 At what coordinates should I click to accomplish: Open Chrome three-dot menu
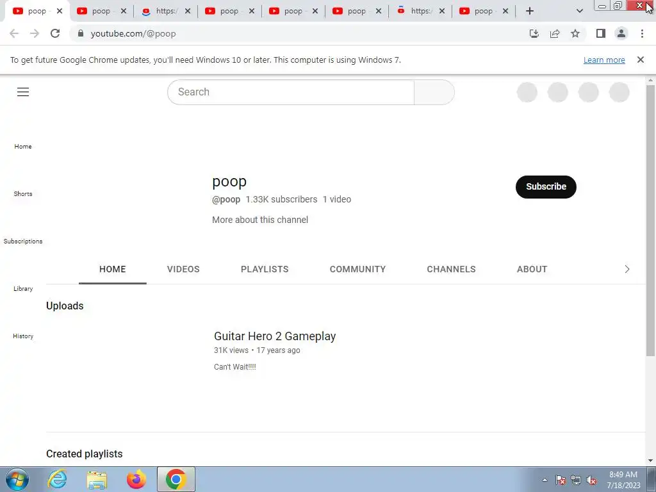click(642, 33)
